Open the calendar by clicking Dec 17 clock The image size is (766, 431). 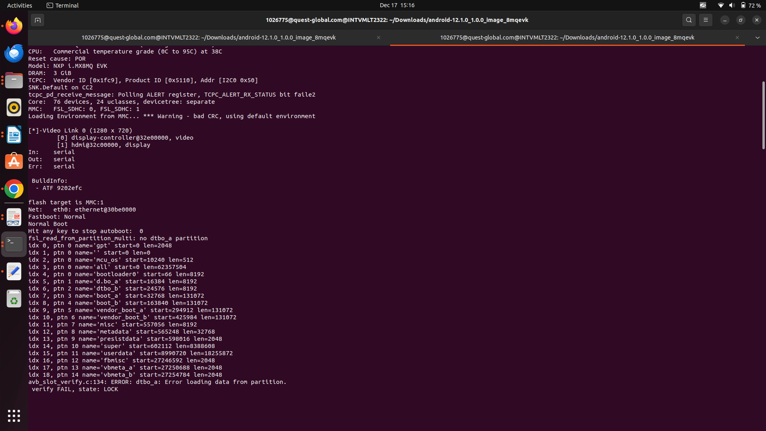click(x=397, y=5)
